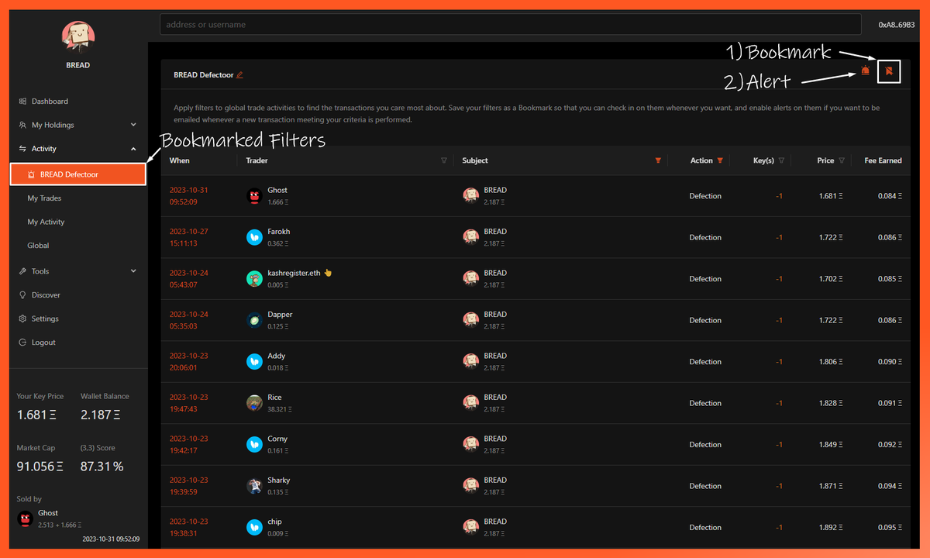Viewport: 930px width, 558px height.
Task: Click the Defection action in Dapper's row
Action: point(705,320)
